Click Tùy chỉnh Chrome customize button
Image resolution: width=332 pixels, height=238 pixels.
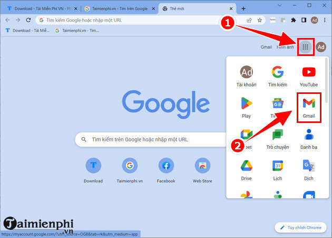301,227
